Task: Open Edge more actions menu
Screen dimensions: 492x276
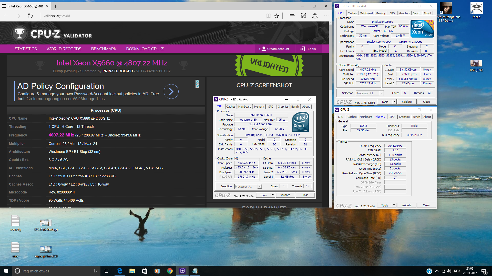Action: pos(326,16)
